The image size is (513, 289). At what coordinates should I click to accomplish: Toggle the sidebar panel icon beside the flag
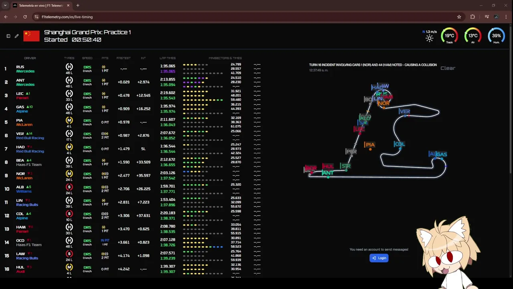pos(8,36)
